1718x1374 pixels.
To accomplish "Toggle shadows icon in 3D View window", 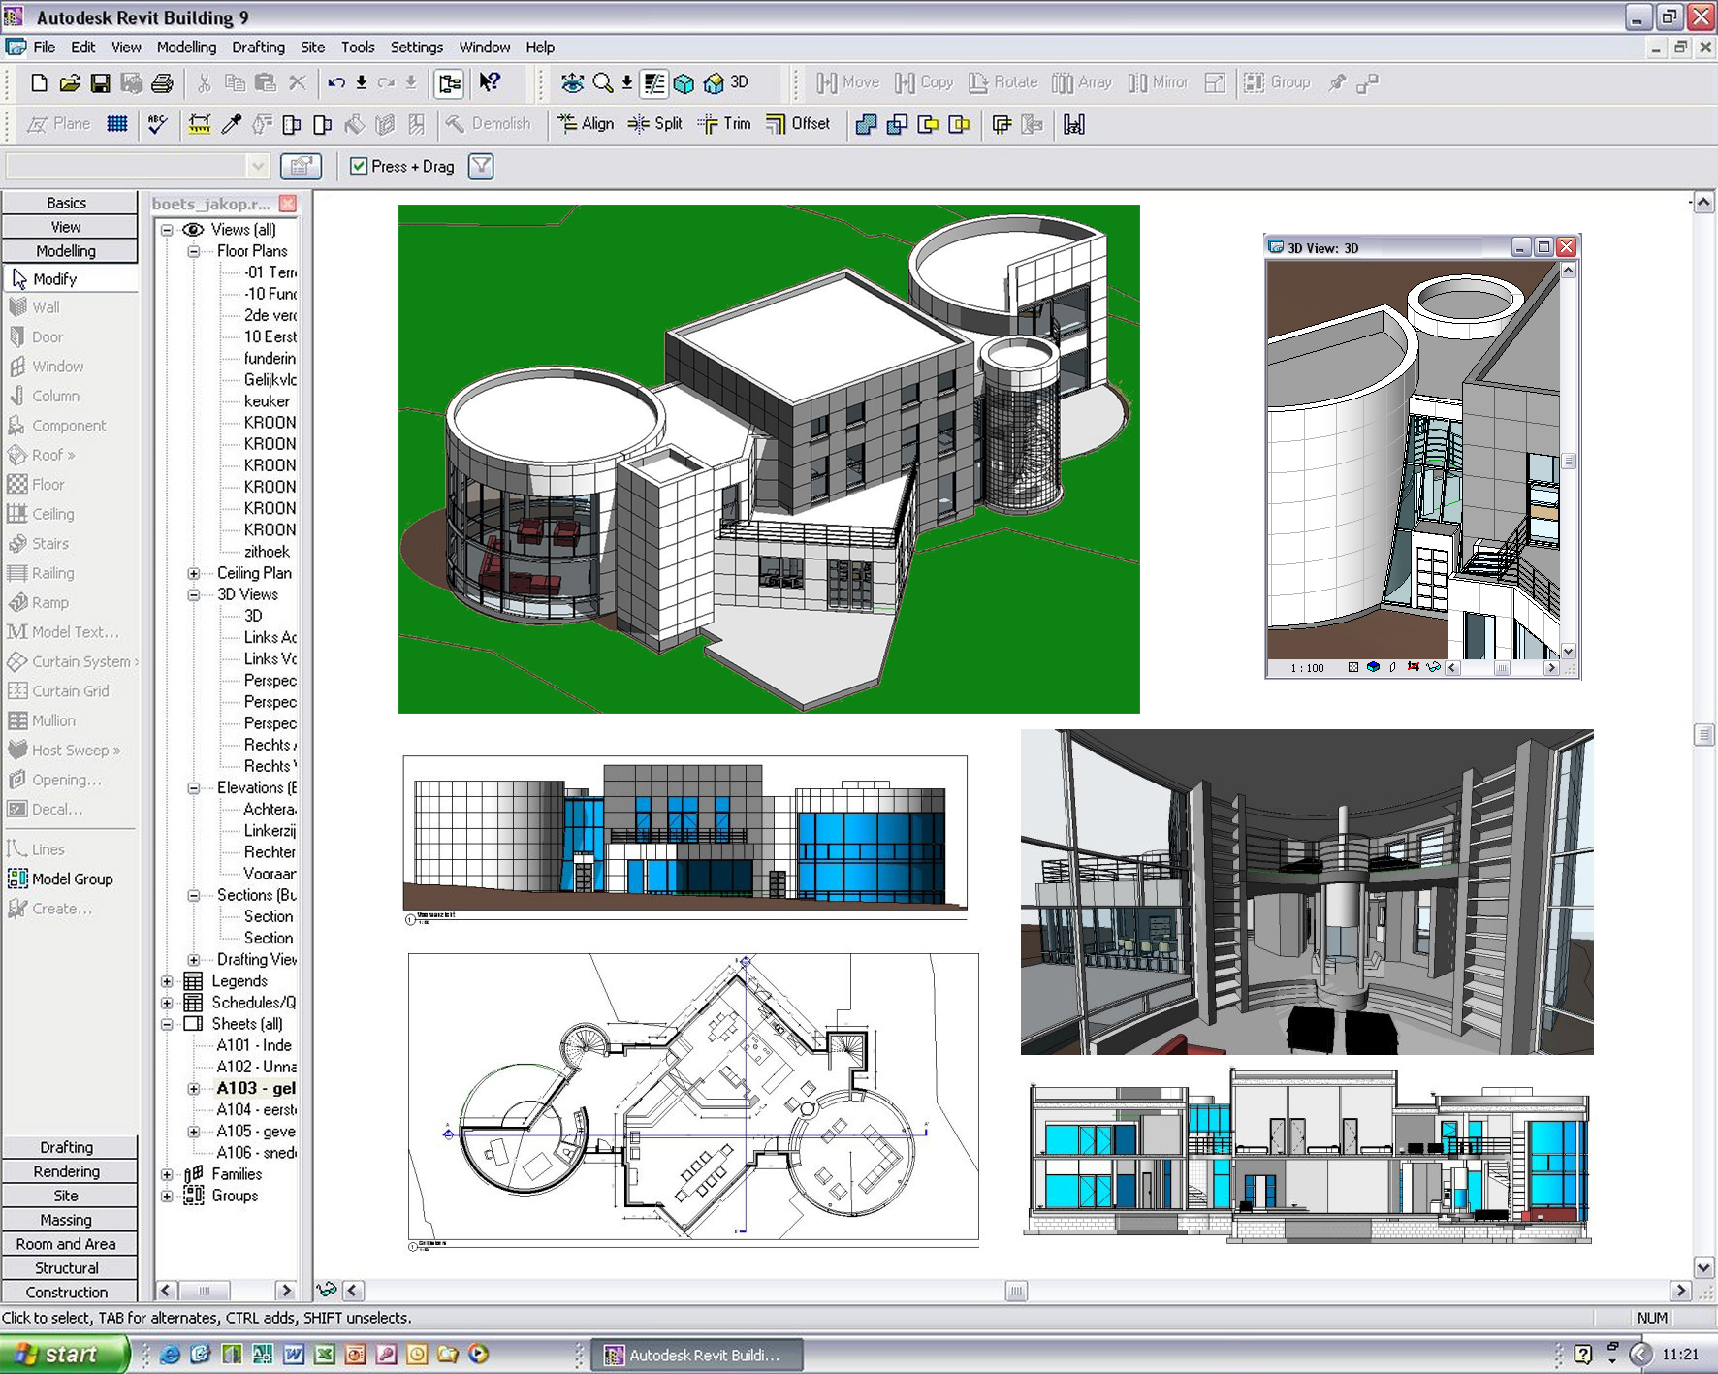I will 1392,667.
